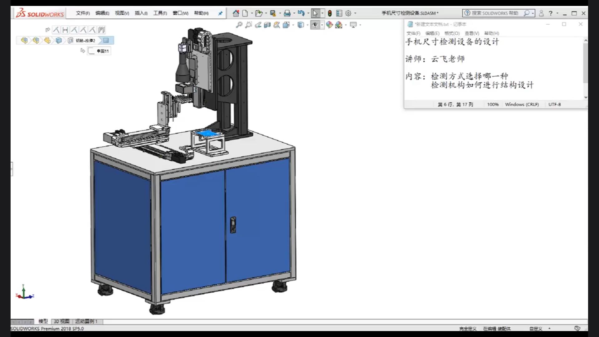The height and width of the screenshot is (337, 599).
Task: Open the SolidWorks 文件(F) menu
Action: [x=83, y=13]
